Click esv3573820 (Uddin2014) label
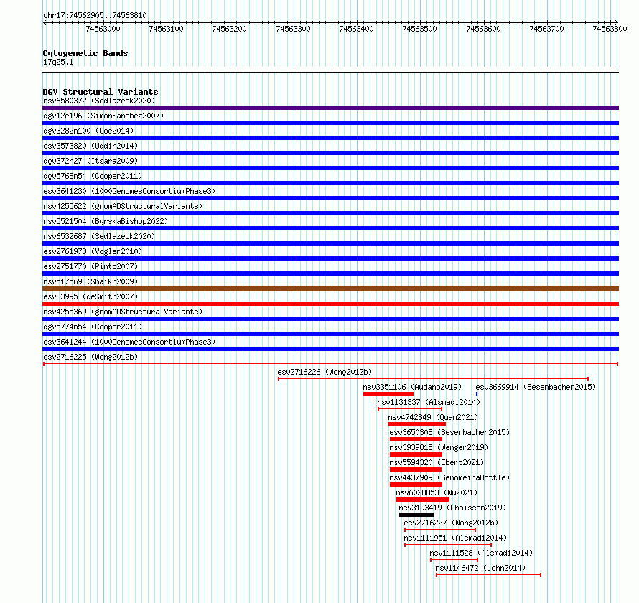The height and width of the screenshot is (603, 639). tap(90, 146)
